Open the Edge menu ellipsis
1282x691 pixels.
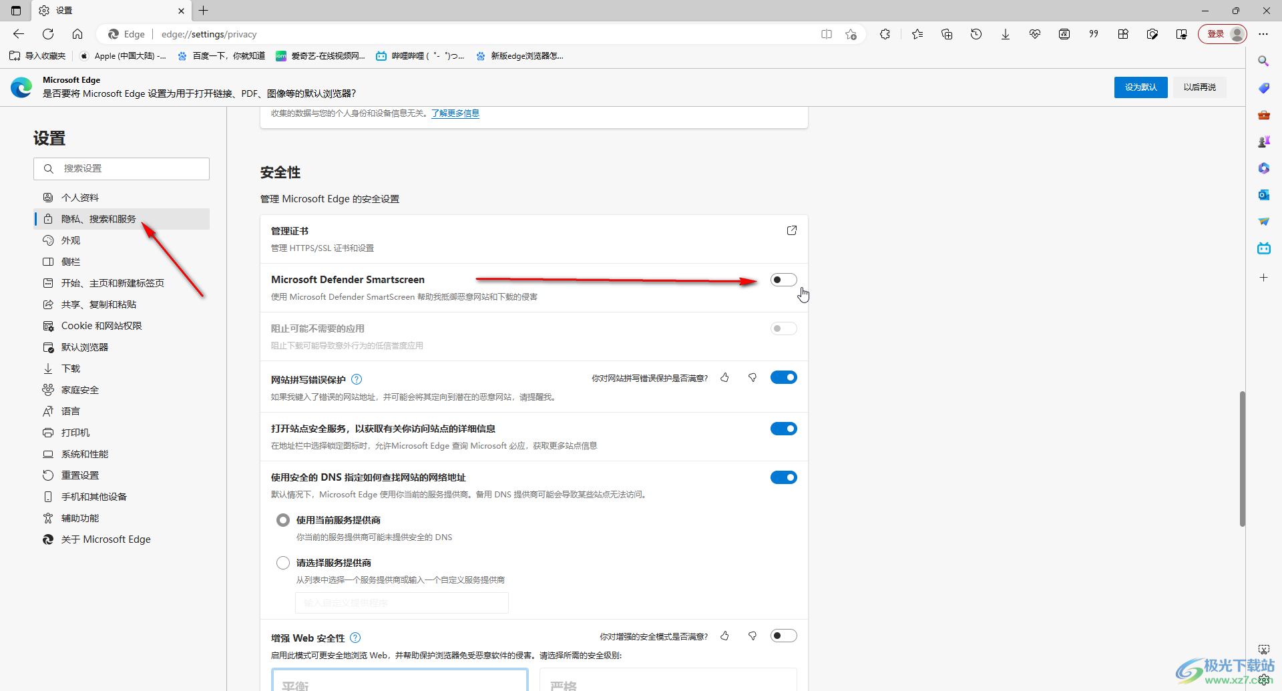pos(1263,34)
